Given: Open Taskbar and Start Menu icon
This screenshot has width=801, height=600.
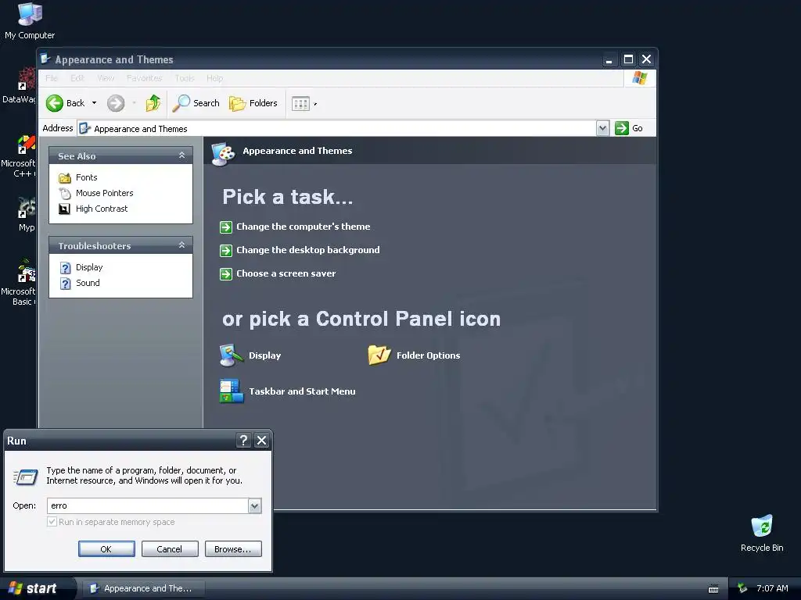Looking at the screenshot, I should pyautogui.click(x=232, y=391).
